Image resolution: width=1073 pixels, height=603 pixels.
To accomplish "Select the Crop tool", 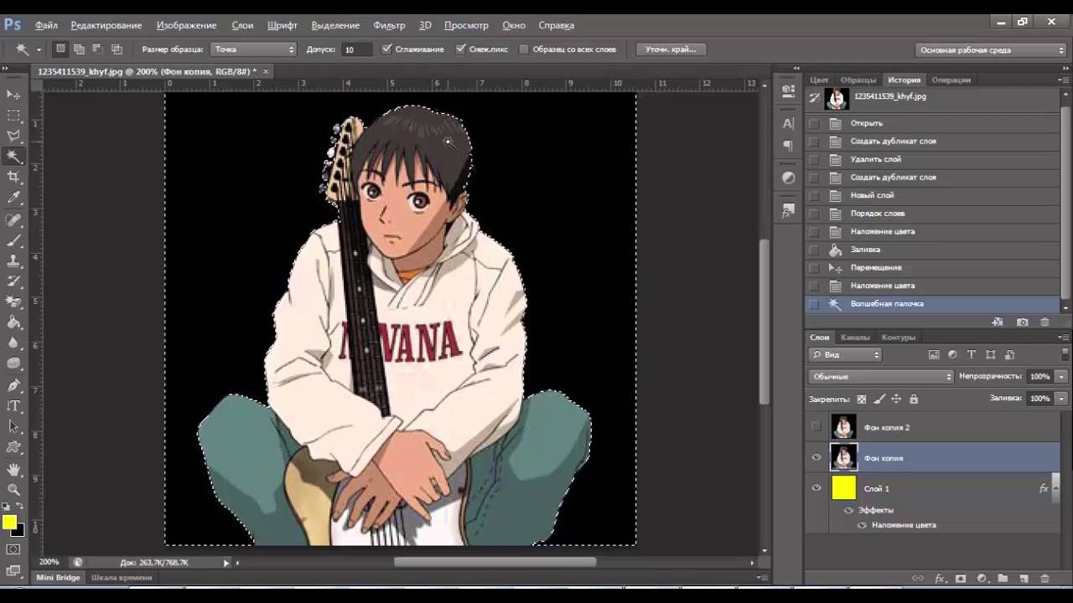I will coord(13,177).
